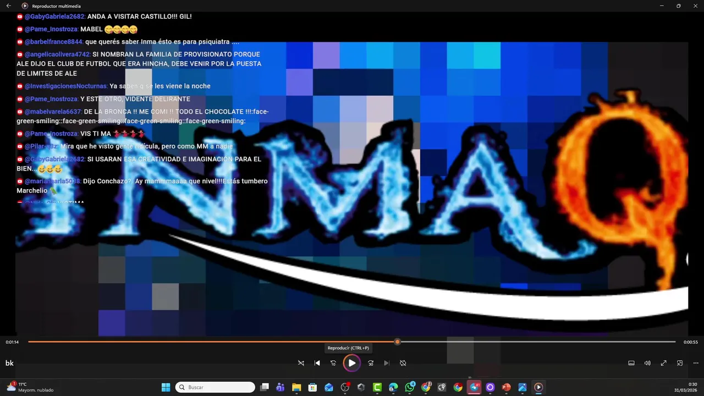
Task: Open subtitles and captions options
Action: [631, 363]
